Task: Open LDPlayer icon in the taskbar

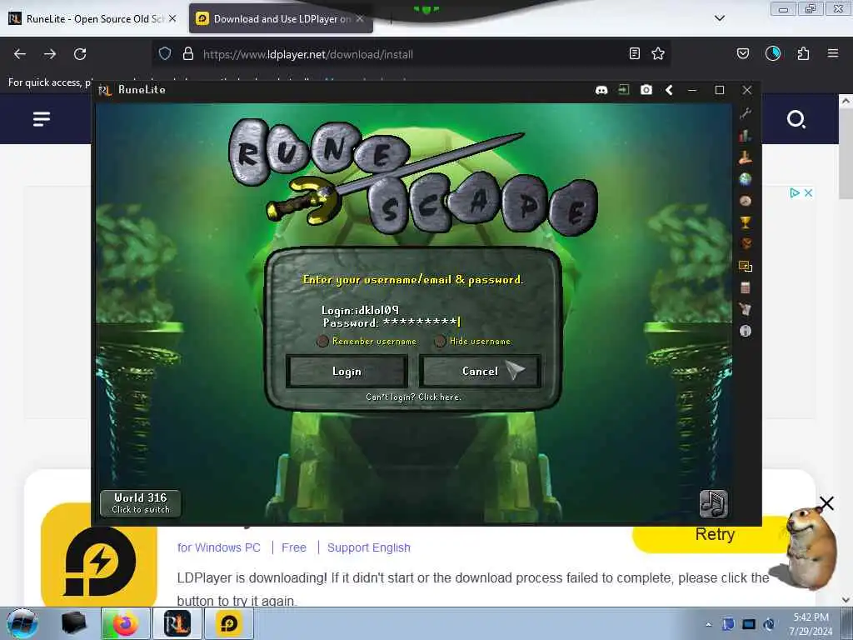Action: tap(229, 623)
